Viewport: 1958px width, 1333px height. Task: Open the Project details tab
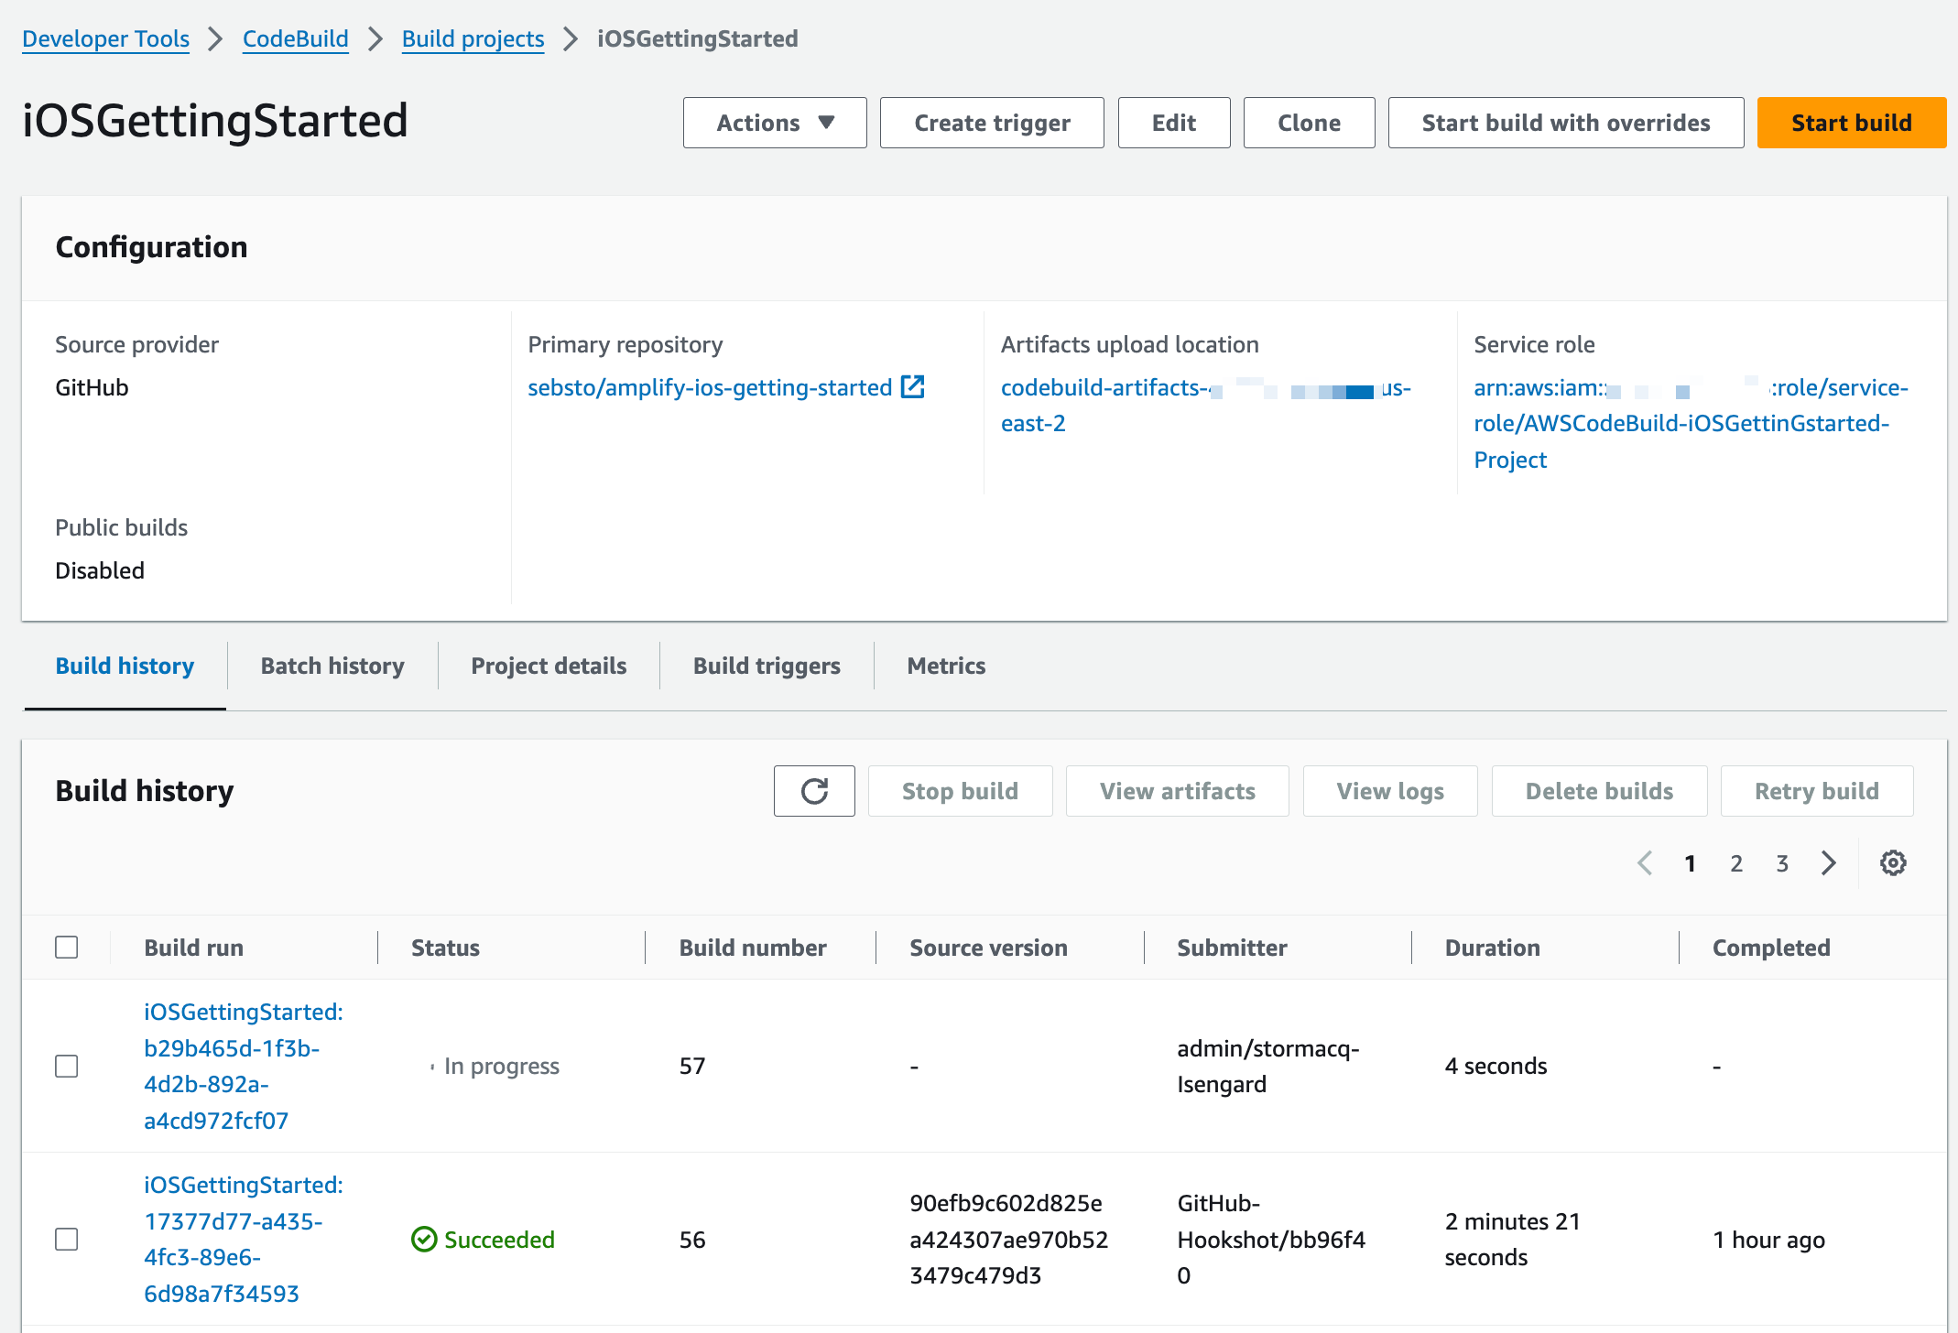(x=548, y=666)
